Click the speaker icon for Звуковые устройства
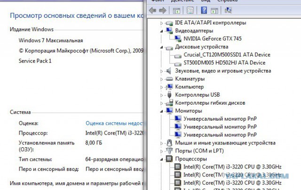Screen dimensions: 301x190 (x=169, y=71)
